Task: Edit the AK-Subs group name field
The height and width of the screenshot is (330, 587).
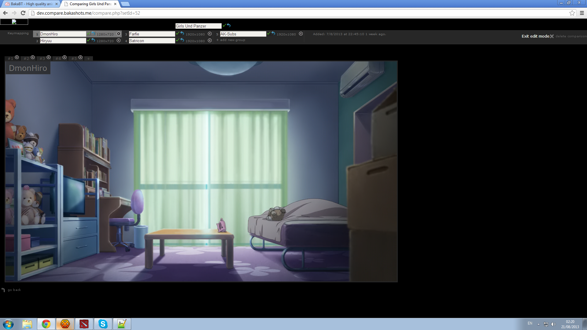Action: [243, 34]
